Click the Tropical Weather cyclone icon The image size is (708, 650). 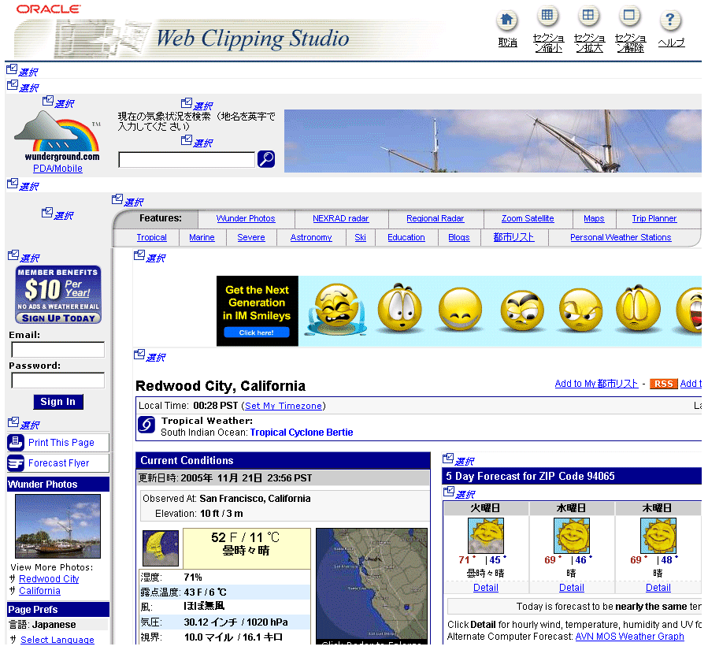(x=146, y=425)
